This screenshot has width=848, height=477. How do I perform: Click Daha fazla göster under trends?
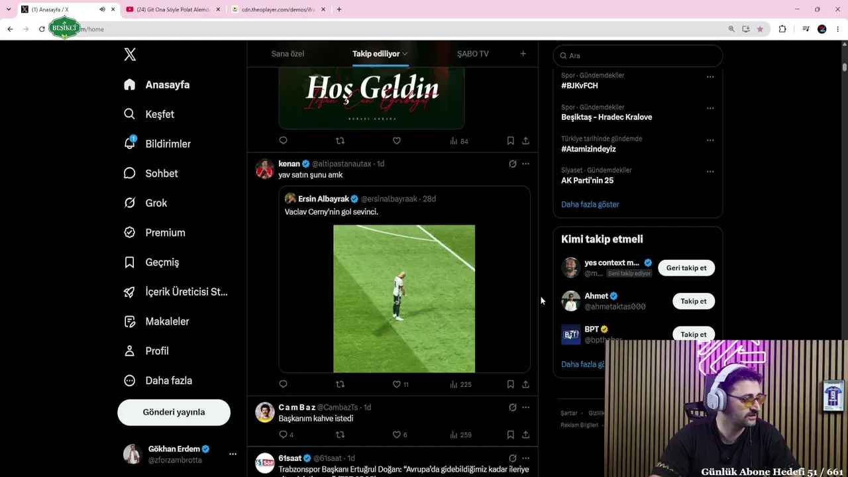coord(590,204)
